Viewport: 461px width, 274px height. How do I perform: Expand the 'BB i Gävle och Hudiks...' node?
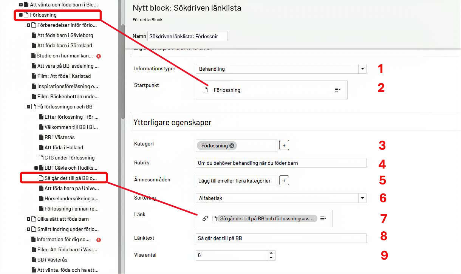click(x=36, y=168)
